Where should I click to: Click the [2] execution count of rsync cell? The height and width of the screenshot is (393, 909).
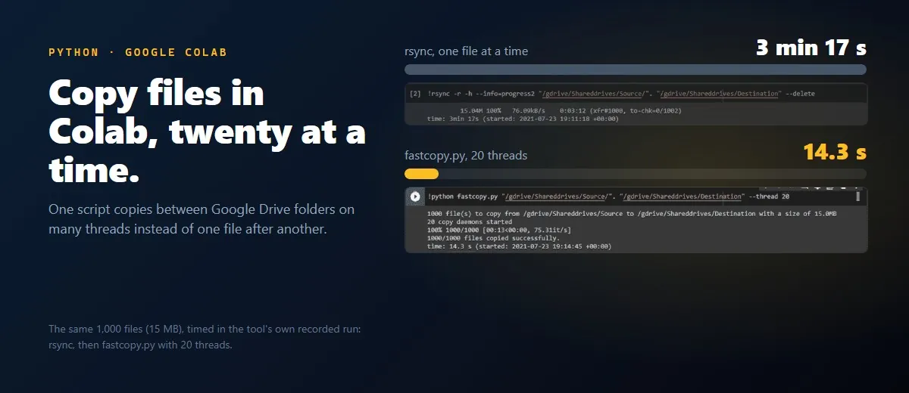click(414, 94)
